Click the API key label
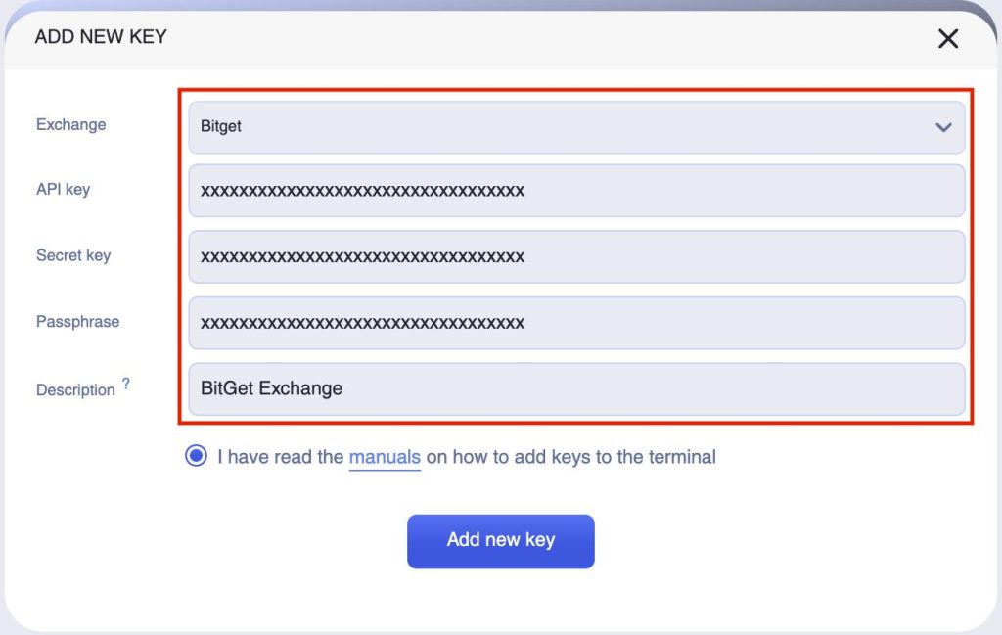 pos(63,190)
